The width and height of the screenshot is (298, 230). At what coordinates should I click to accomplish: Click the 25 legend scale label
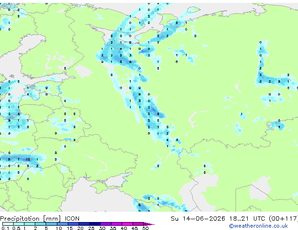[91, 228]
